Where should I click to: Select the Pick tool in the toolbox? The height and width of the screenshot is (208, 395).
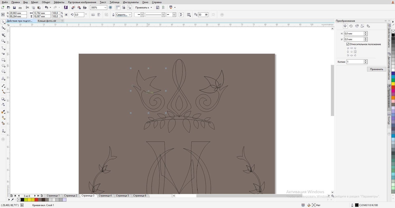point(3,22)
